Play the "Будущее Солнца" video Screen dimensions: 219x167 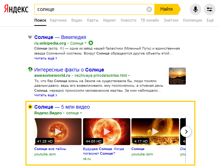click(x=107, y=132)
